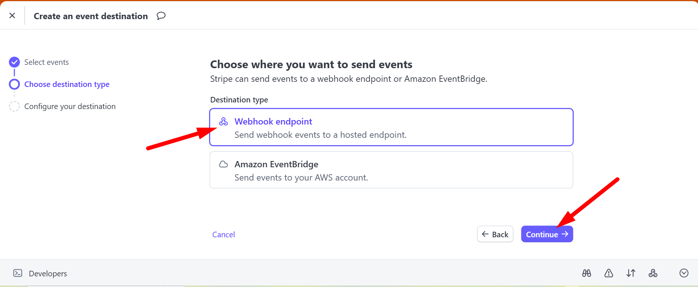698x287 pixels.
Task: Open the warning triangle errors icon
Action: pyautogui.click(x=608, y=273)
